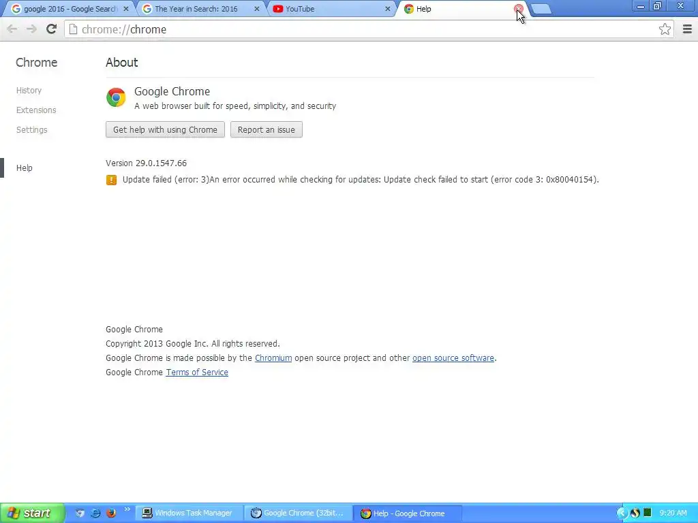Viewport: 698px width, 523px height.
Task: Switch to google 2016 Google Search tab
Action: click(69, 9)
